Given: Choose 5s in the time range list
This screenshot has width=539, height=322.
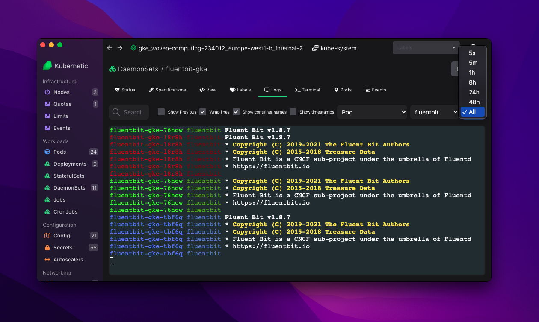Looking at the screenshot, I should pos(472,53).
